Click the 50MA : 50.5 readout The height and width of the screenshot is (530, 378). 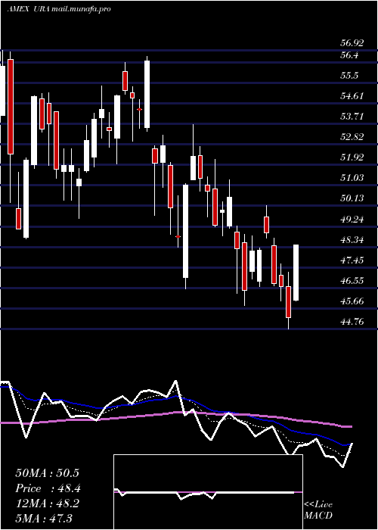pos(47,473)
